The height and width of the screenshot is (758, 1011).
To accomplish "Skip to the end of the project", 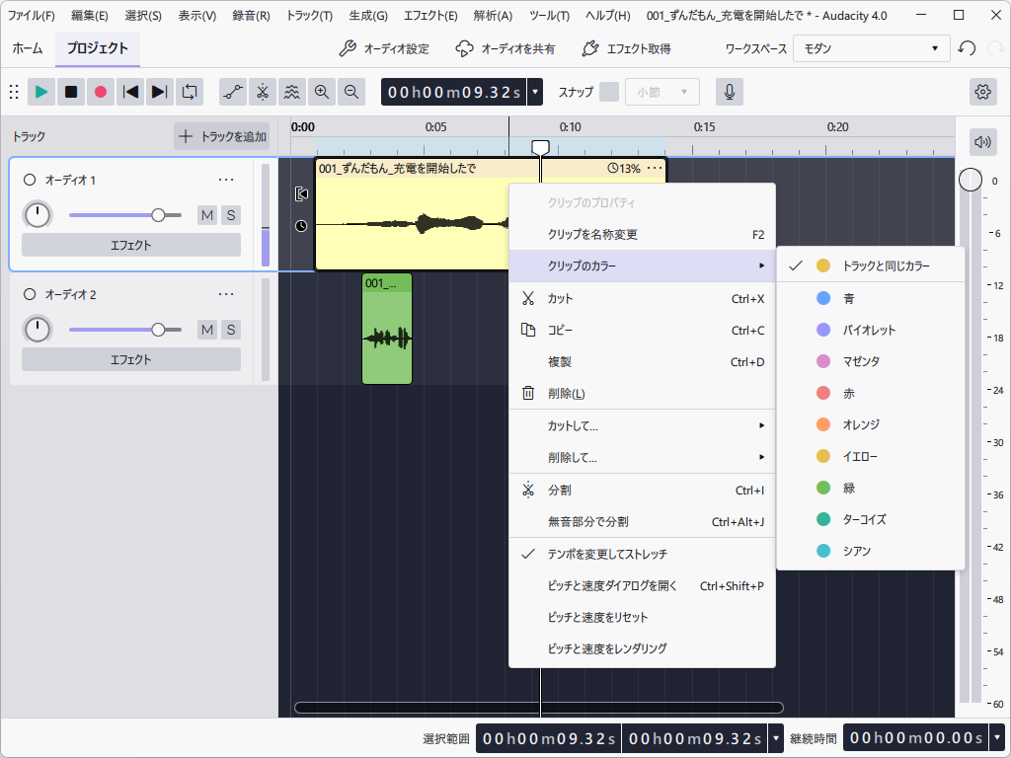I will [x=160, y=92].
